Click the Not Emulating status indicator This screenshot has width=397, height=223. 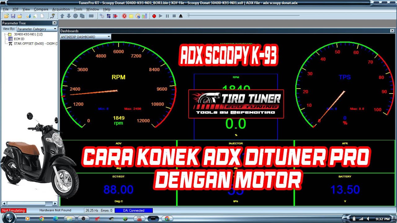14,211
